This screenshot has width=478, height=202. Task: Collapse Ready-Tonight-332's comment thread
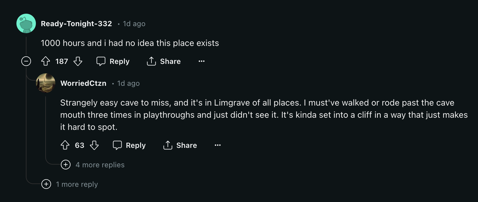coord(26,61)
